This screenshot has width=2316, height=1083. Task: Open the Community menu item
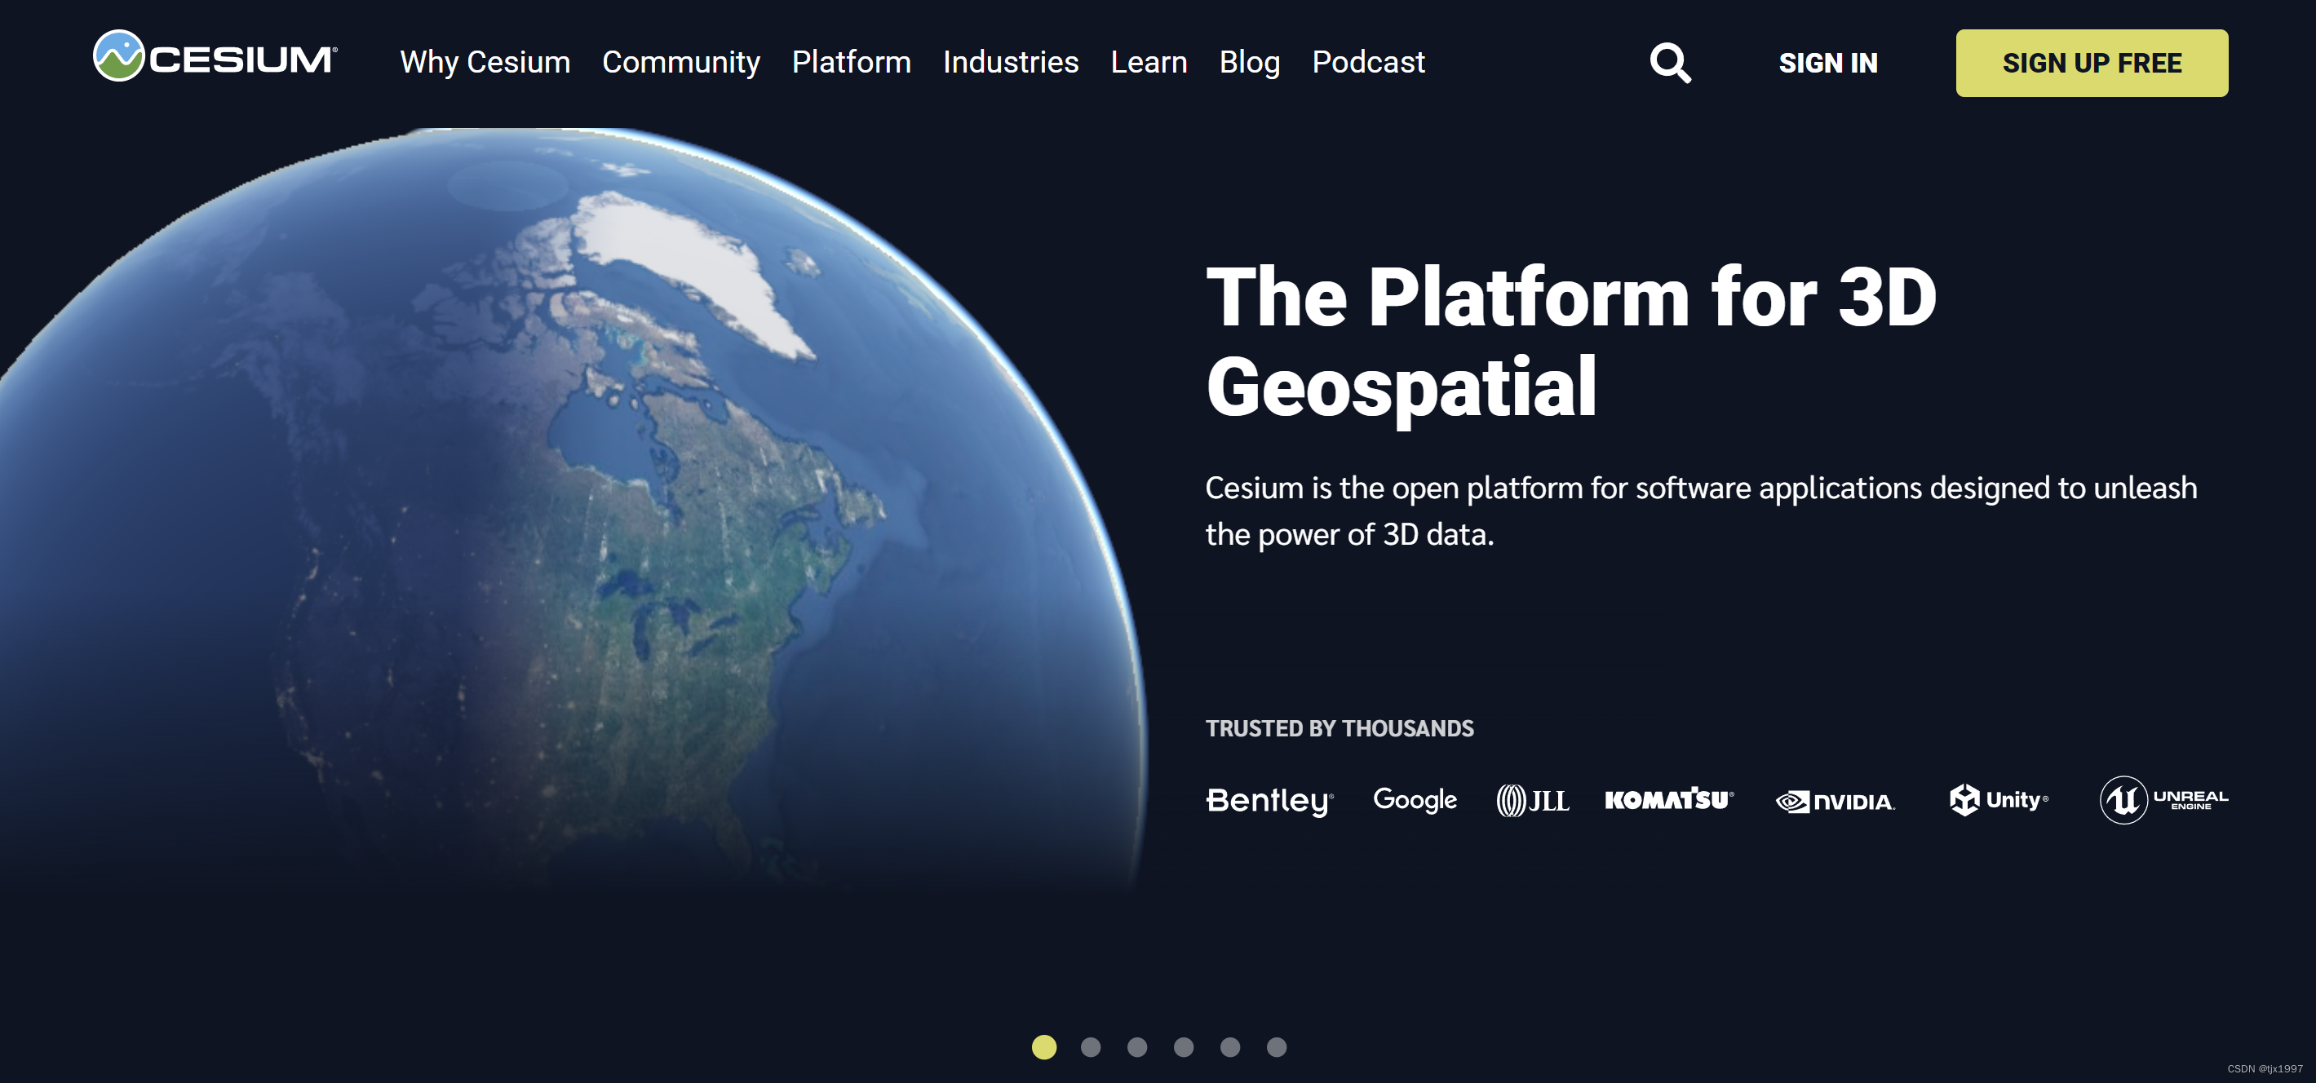pos(680,62)
